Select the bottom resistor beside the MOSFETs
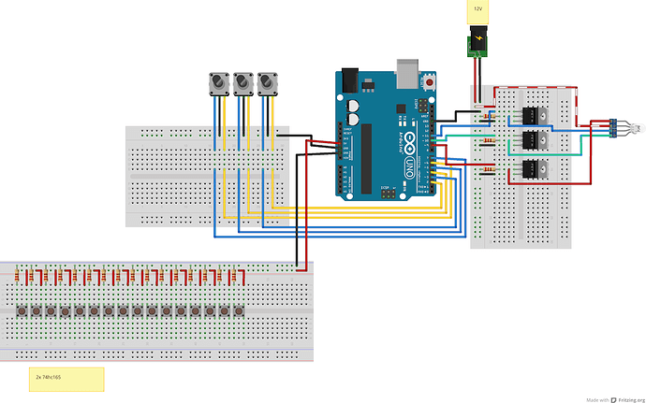 489,169
